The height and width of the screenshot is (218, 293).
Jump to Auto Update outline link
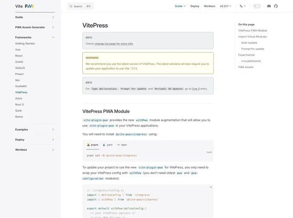tap(249, 43)
